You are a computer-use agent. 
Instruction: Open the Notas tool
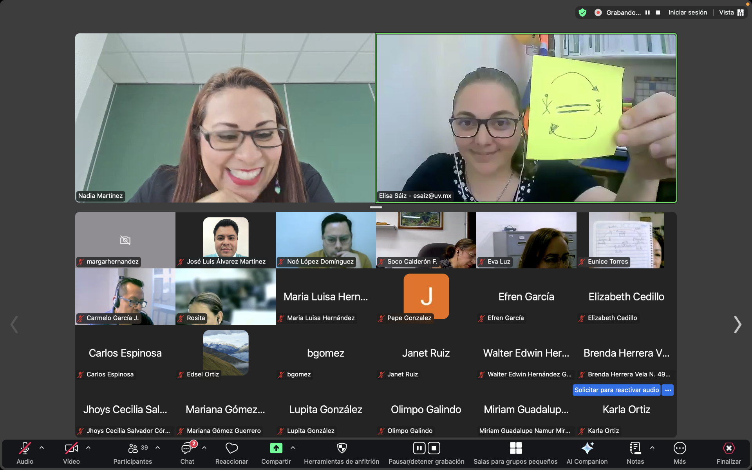click(635, 448)
